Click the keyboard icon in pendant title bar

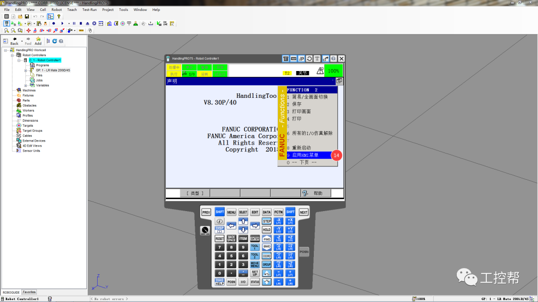click(293, 59)
